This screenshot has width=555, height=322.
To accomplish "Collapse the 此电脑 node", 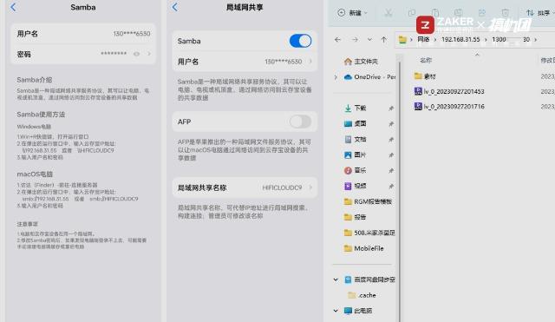I will [x=336, y=311].
